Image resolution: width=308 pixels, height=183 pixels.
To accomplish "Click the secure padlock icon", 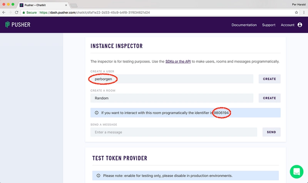I will click(24, 12).
